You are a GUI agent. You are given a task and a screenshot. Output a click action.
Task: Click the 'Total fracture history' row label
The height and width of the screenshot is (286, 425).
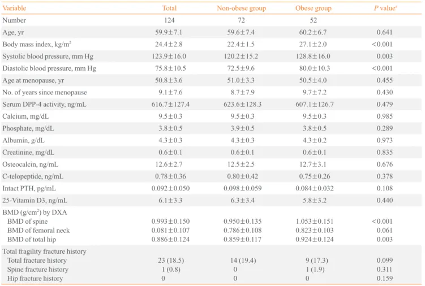(x=37, y=261)
